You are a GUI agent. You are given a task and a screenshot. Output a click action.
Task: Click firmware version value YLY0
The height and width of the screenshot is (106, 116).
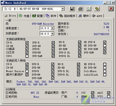click(x=106, y=24)
